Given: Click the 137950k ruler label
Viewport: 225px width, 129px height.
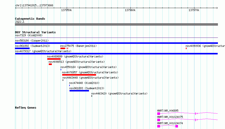Looking at the screenshot, I should (66, 10).
